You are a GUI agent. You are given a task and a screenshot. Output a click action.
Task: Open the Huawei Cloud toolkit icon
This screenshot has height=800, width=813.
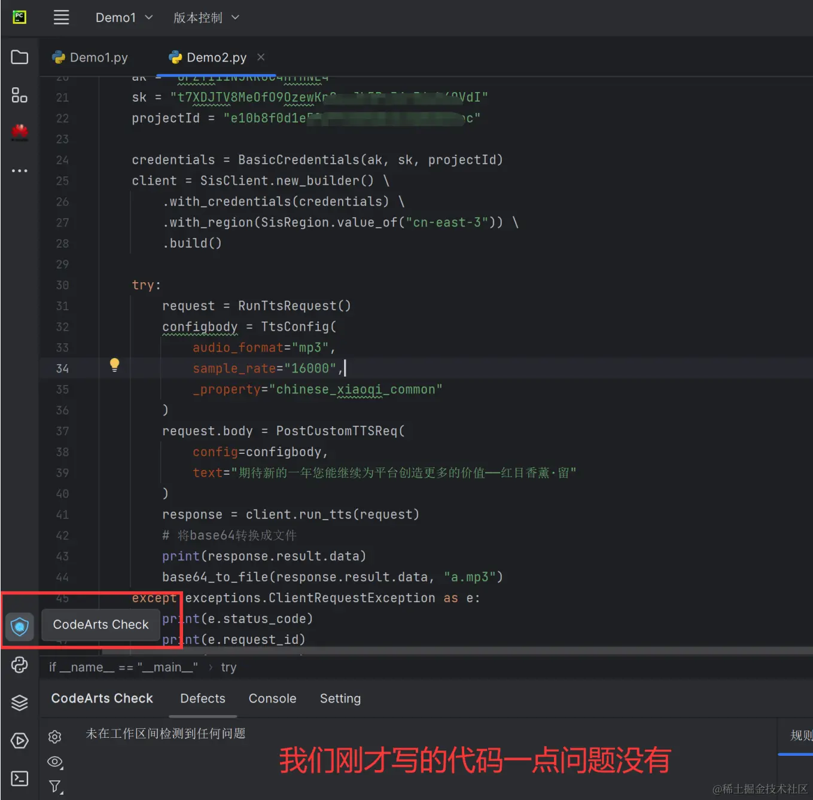20,132
